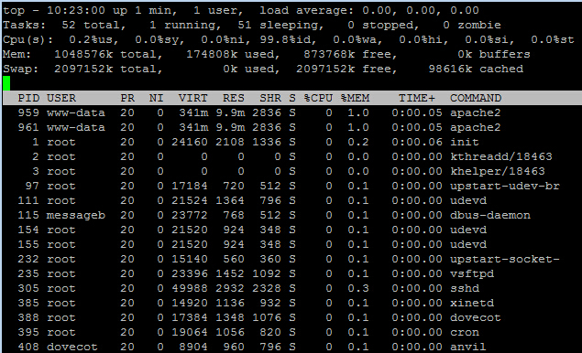Click the 49988 VIRT value for sshd
Viewport: 582px width, 353px height.
[190, 289]
